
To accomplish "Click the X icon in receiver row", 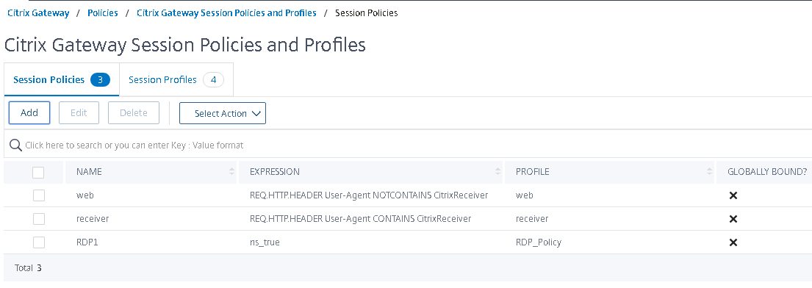I will [x=733, y=219].
